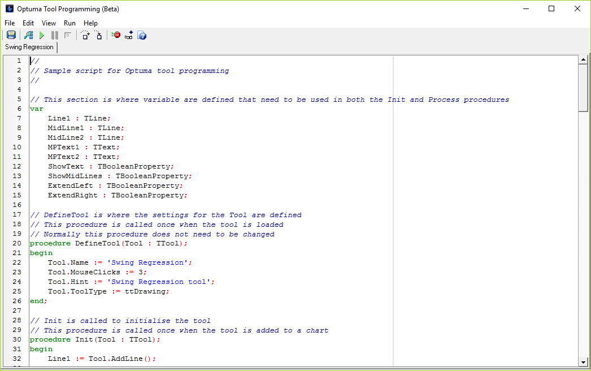The image size is (591, 371).
Task: Click the scroll down arrow of editor
Action: pyautogui.click(x=584, y=362)
